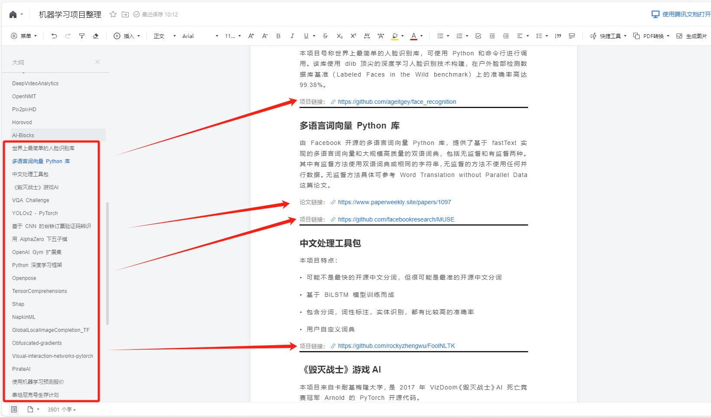711x418 pixels.
Task: Open the font size dropdown
Action: pyautogui.click(x=233, y=36)
